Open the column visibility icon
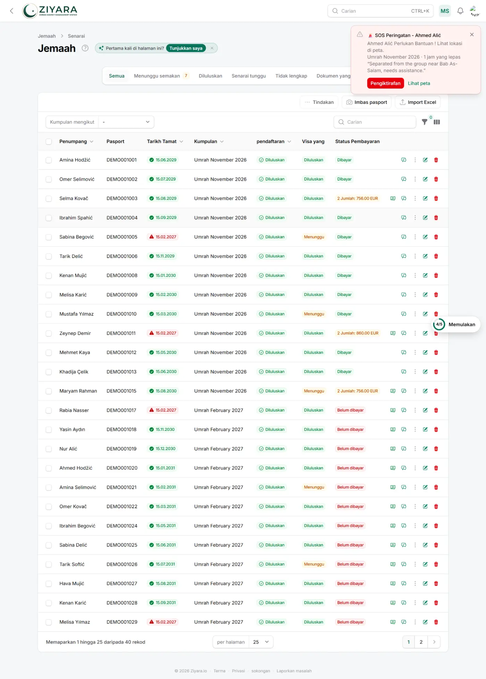The height and width of the screenshot is (679, 486). pyautogui.click(x=437, y=122)
